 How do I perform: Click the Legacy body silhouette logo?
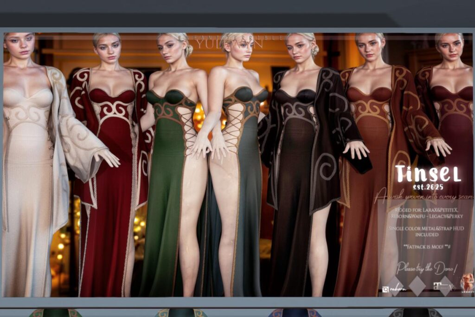[467, 284]
